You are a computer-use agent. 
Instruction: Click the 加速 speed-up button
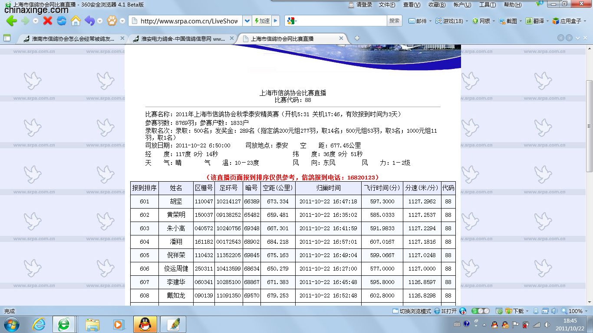pos(262,21)
